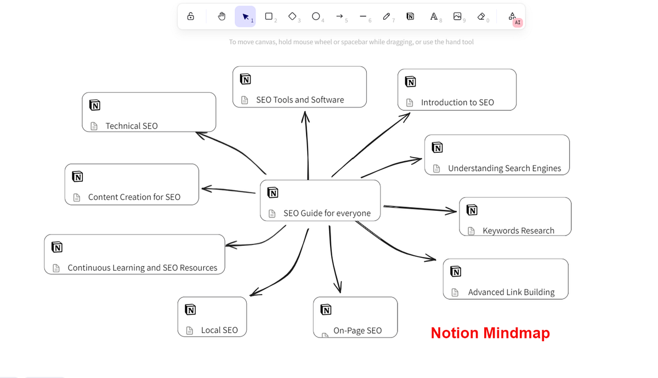
Task: Switch to the Eraser tool
Action: [x=481, y=16]
